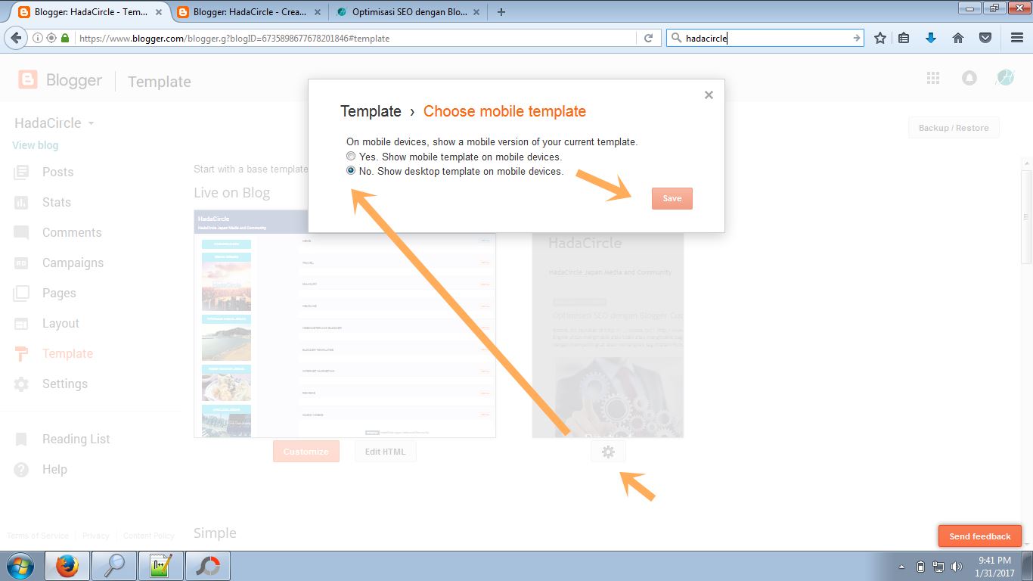Select 'Yes. Show mobile template' radio option
The image size is (1033, 581).
(x=351, y=157)
